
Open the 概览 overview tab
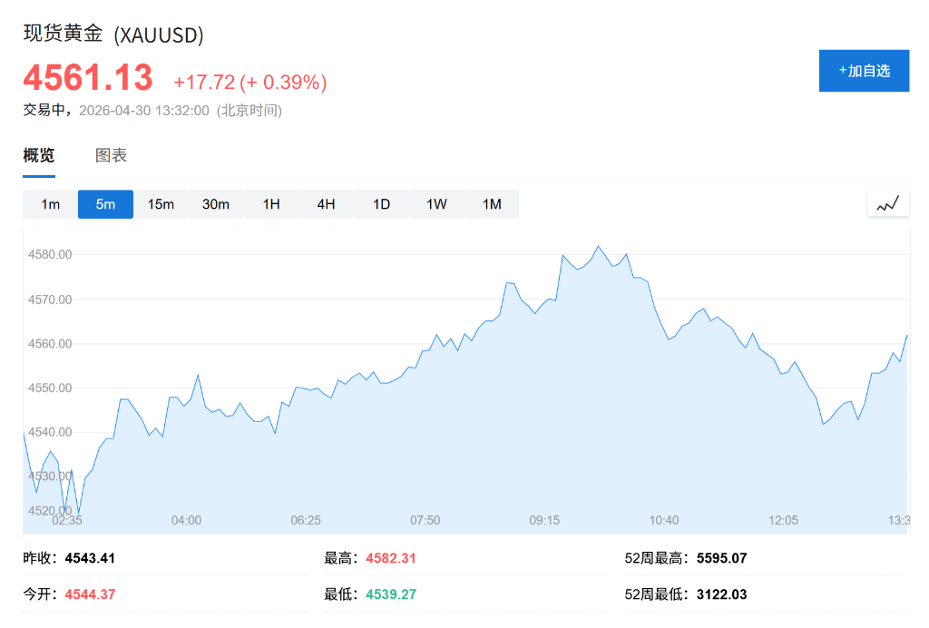(39, 155)
